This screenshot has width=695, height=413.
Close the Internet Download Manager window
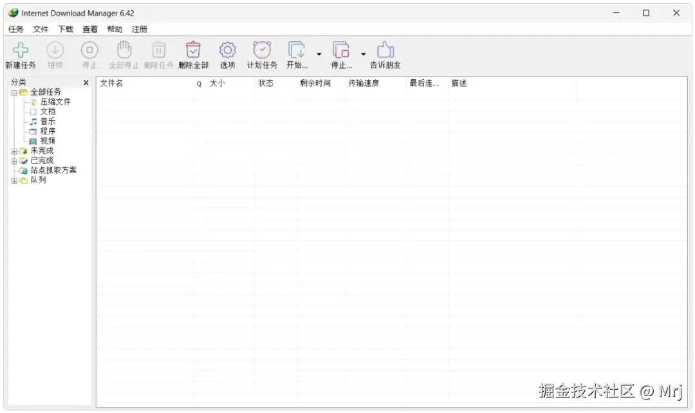point(676,13)
